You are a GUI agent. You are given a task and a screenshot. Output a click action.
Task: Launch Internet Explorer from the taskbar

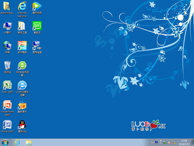coord(17,142)
